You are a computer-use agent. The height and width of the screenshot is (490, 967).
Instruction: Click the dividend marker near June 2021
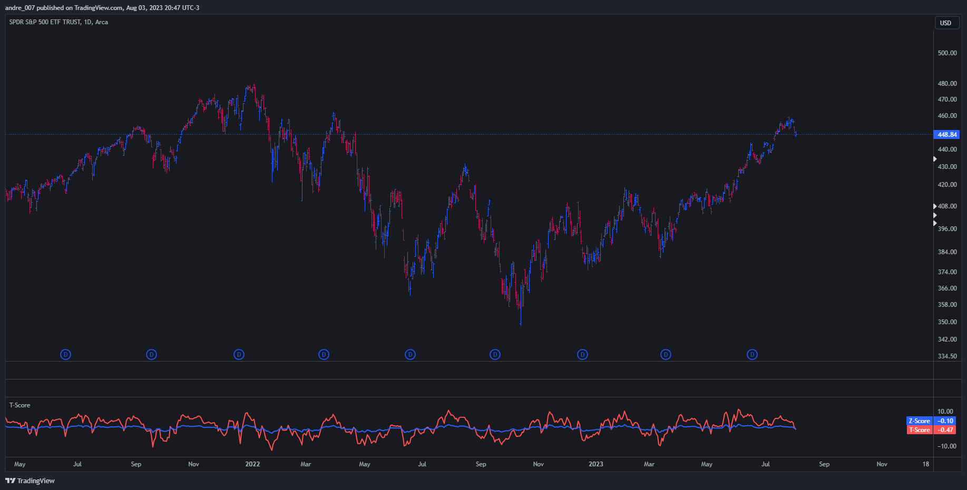(x=65, y=355)
